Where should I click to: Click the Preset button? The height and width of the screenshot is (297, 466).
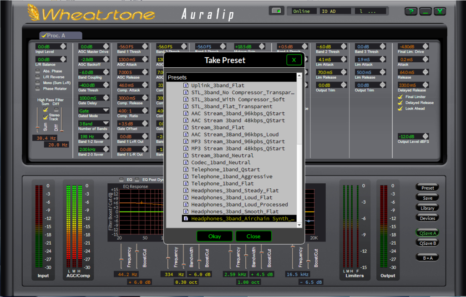click(427, 188)
